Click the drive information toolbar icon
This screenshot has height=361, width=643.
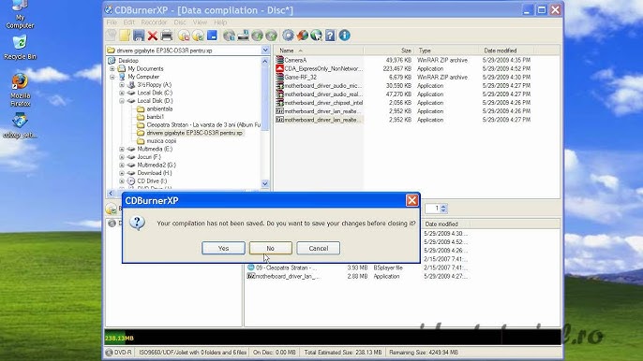click(243, 36)
